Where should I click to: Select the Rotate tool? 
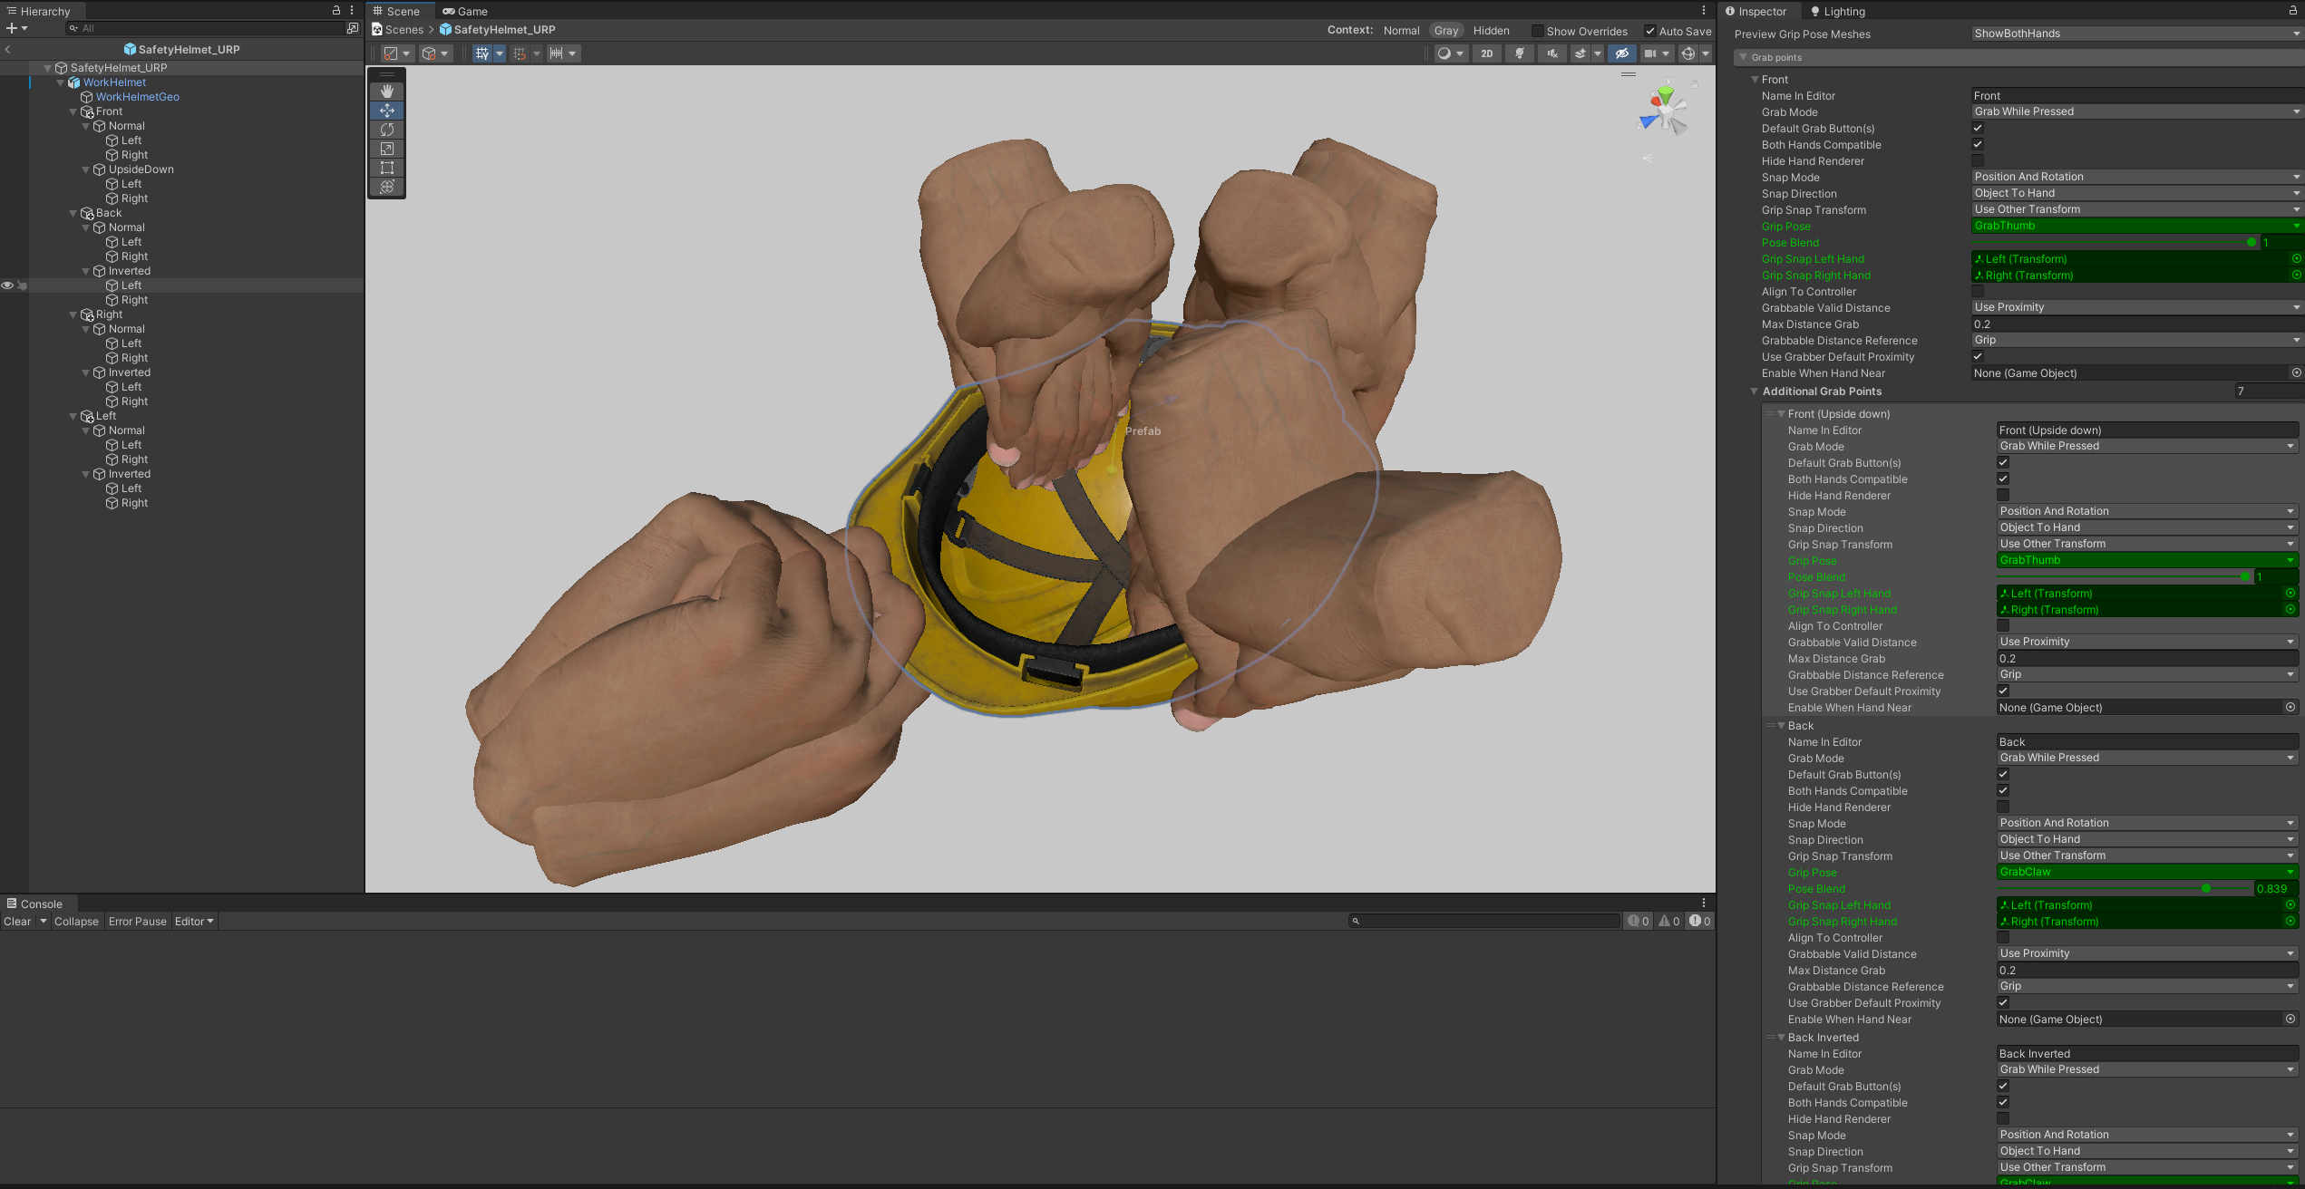click(387, 130)
